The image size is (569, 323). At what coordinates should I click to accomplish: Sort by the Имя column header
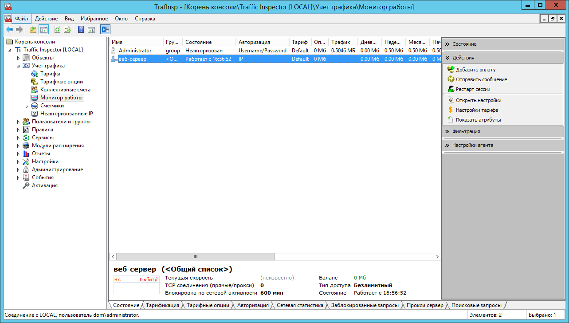(136, 42)
